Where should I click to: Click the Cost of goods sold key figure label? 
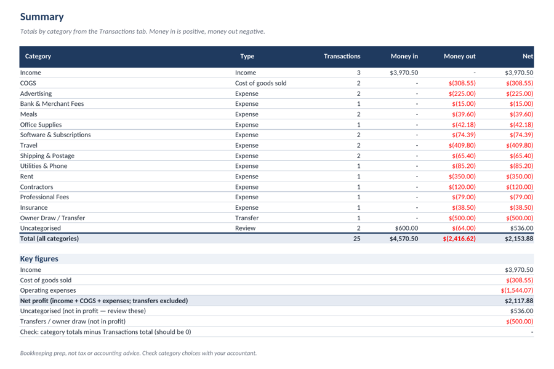(46, 280)
